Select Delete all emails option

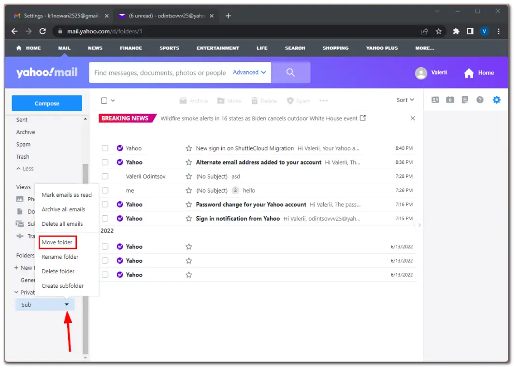(x=62, y=224)
